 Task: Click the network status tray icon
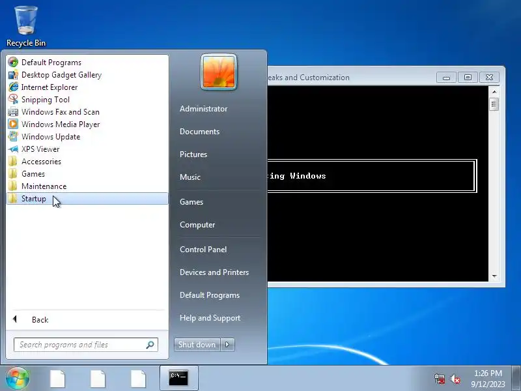coord(439,379)
